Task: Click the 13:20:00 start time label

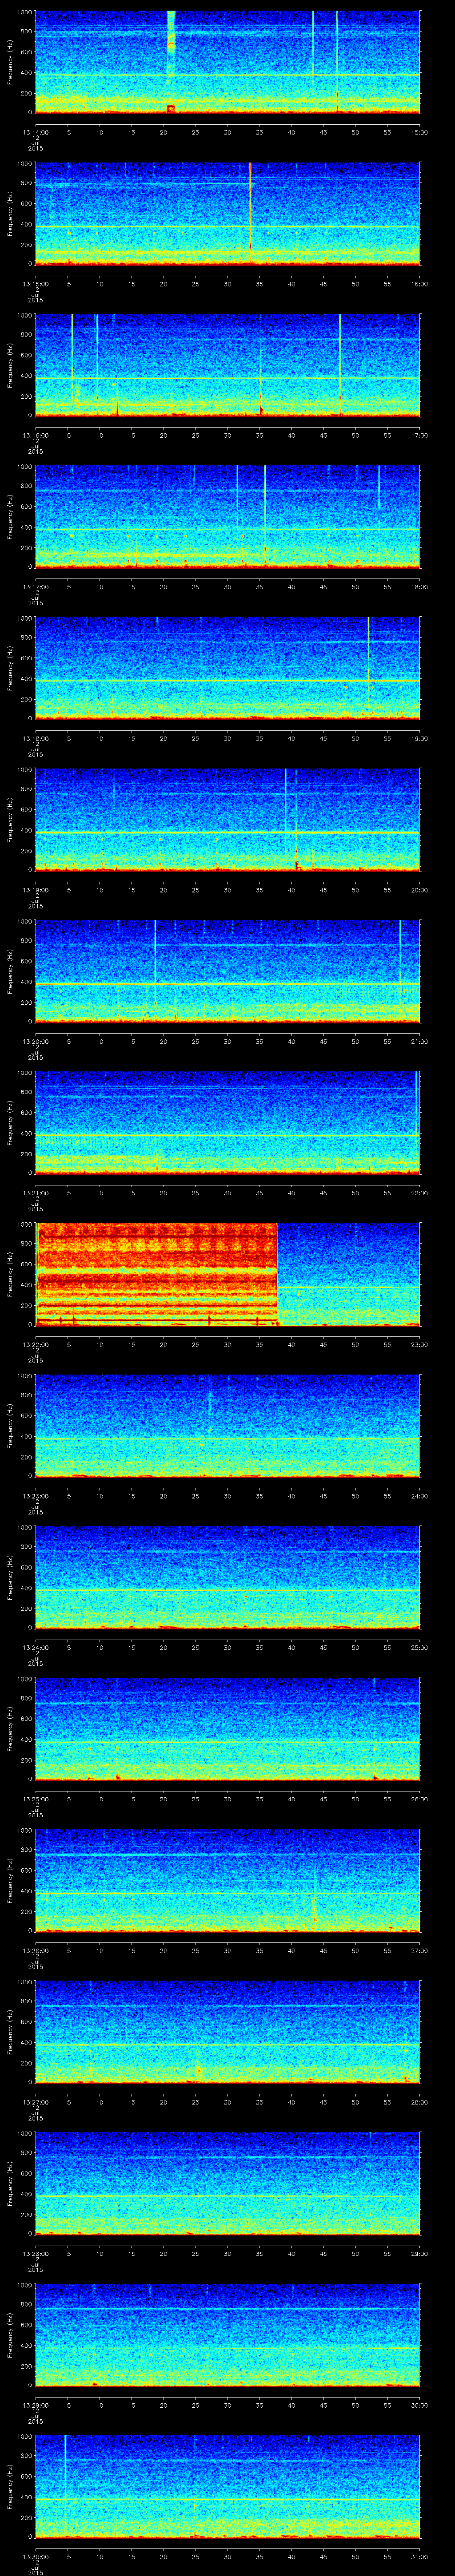Action: 36,1041
